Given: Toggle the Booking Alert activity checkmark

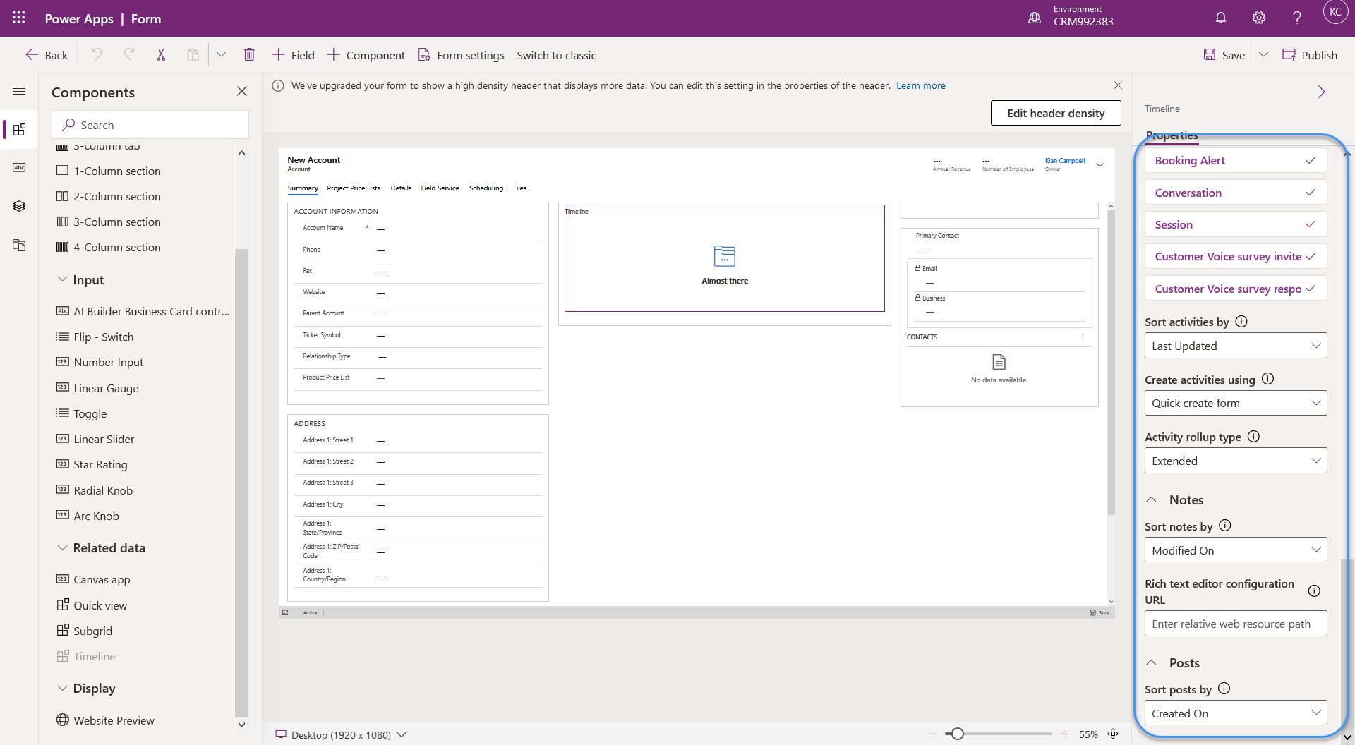Looking at the screenshot, I should tap(1311, 160).
